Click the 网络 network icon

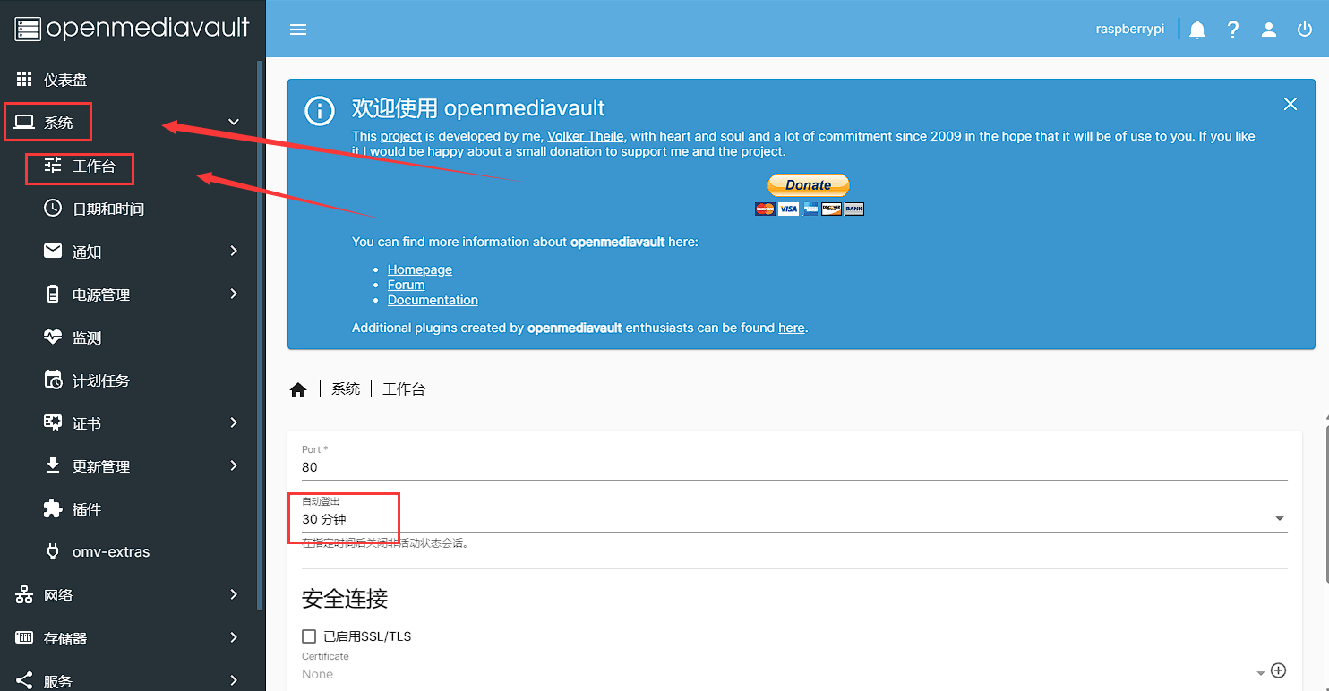pos(24,595)
